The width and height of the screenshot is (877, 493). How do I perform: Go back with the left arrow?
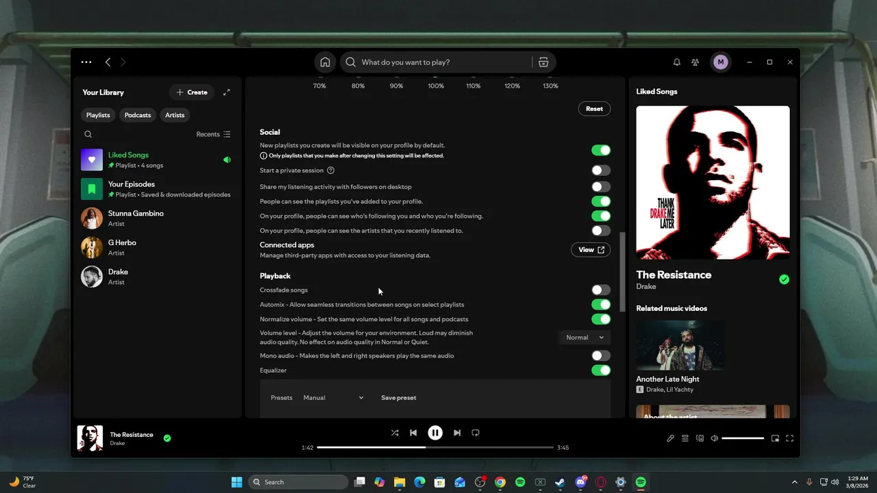[108, 62]
